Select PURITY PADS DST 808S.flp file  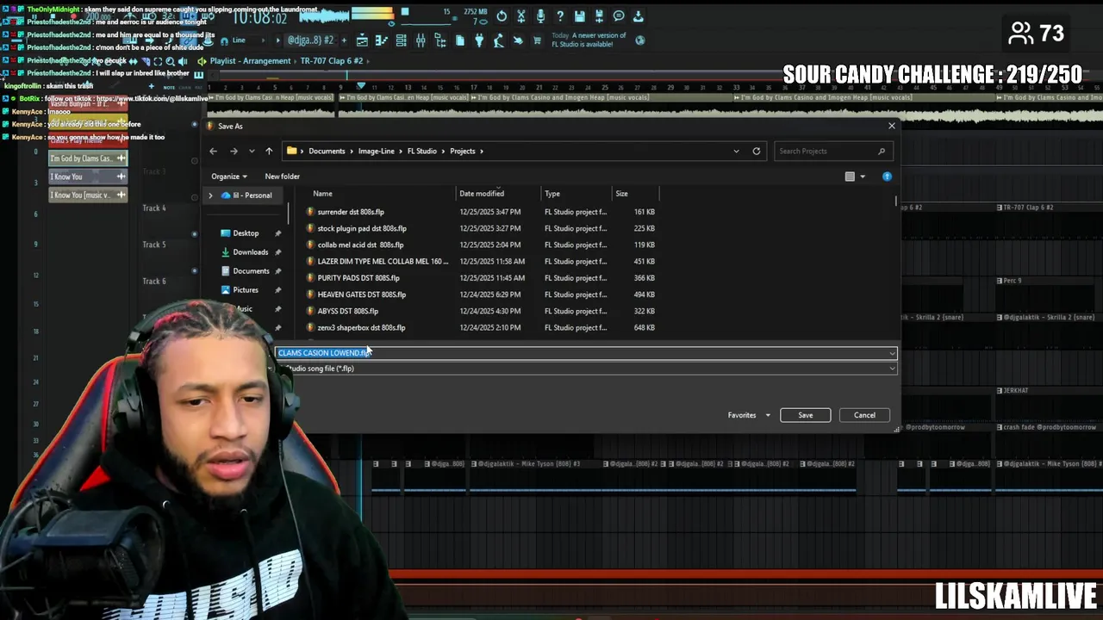coord(358,278)
